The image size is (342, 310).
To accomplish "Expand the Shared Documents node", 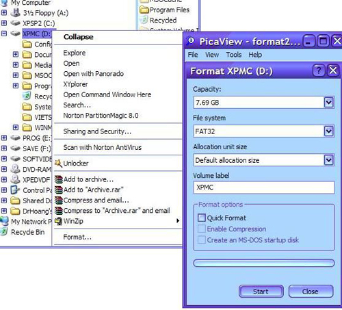I will (x=4, y=201).
